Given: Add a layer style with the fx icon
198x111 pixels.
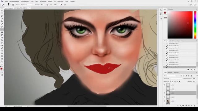Looking at the screenshot, I should click(x=181, y=106).
